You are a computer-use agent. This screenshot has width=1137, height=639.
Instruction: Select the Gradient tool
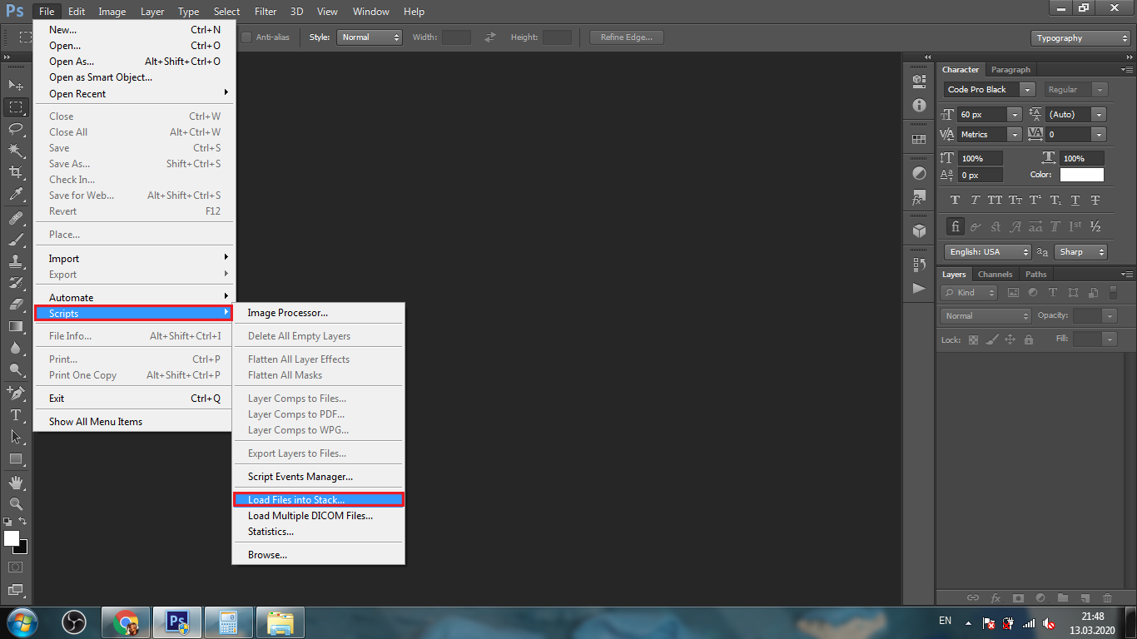point(16,326)
